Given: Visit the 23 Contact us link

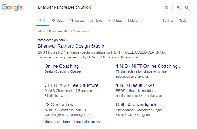Looking at the screenshot, I should pos(59,105).
